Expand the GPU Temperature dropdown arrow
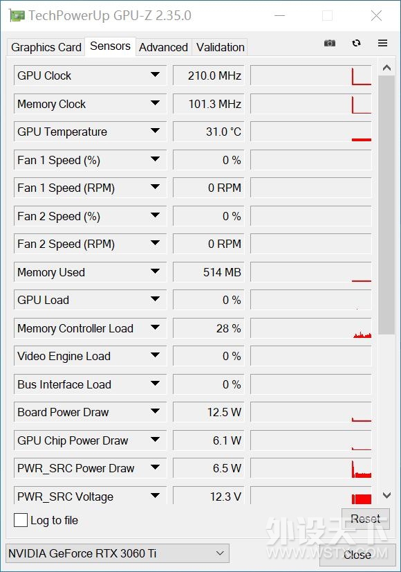Viewport: 401px width, 572px height. (x=155, y=131)
